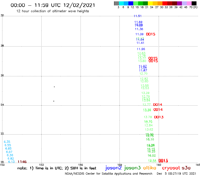
Task: Click the note about UTC time and SWH feet
Action: click(x=57, y=168)
